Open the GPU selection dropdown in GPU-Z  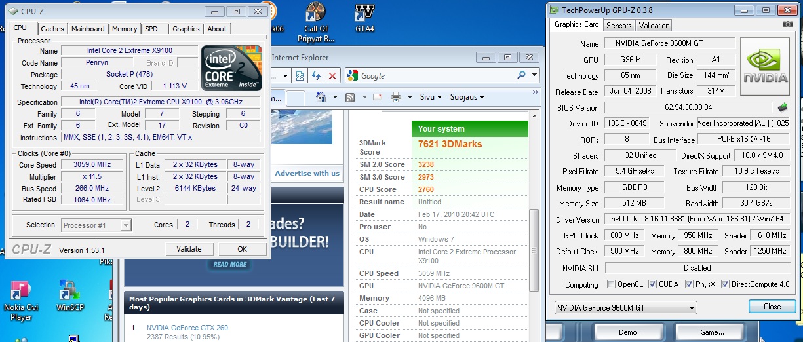coord(626,308)
